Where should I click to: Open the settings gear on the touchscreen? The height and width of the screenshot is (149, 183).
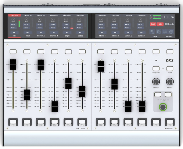coord(171,32)
